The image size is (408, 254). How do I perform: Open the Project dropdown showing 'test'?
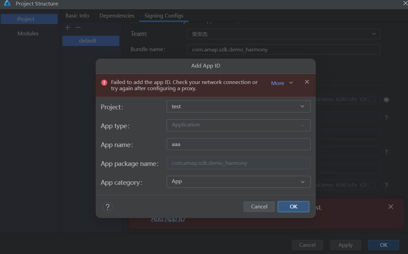pos(238,106)
